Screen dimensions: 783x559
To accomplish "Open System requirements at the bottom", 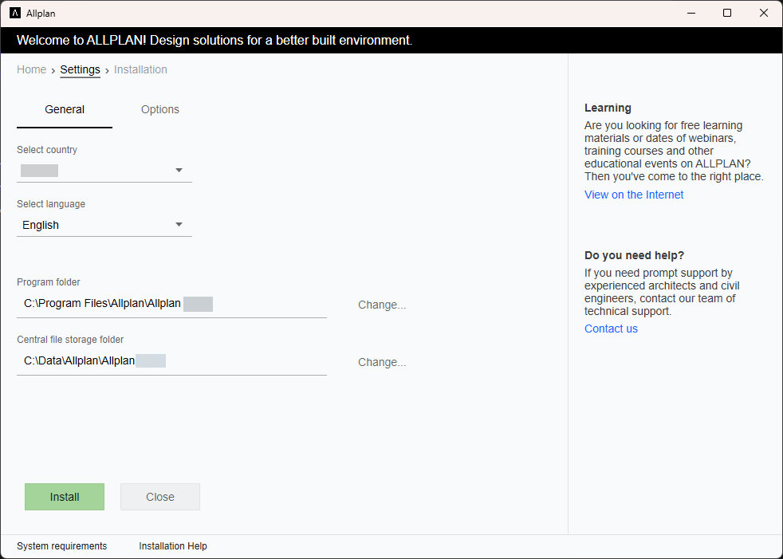I will 62,546.
